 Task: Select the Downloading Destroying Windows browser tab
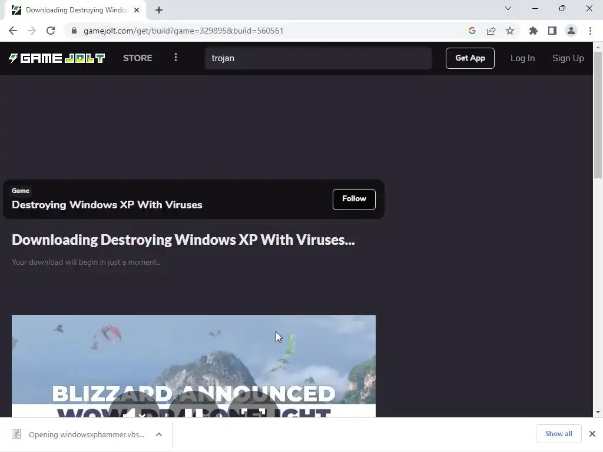(x=75, y=10)
